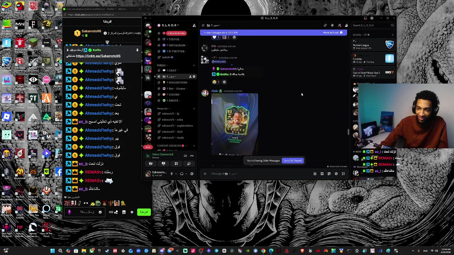The height and width of the screenshot is (255, 454).
Task: Open Discord inbox icon in title bar
Action: [x=365, y=18]
